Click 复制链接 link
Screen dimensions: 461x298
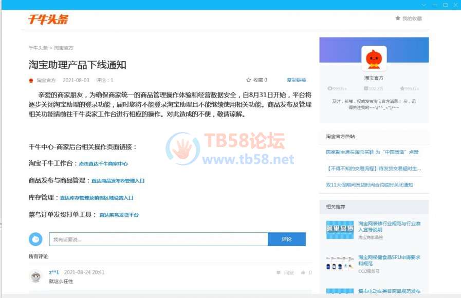(297, 80)
